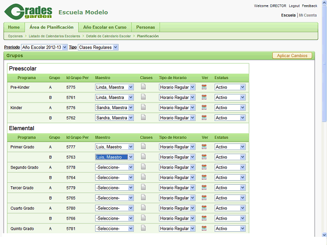This screenshot has width=327, height=245.
Task: Select the Escuela section link
Action: [x=288, y=15]
